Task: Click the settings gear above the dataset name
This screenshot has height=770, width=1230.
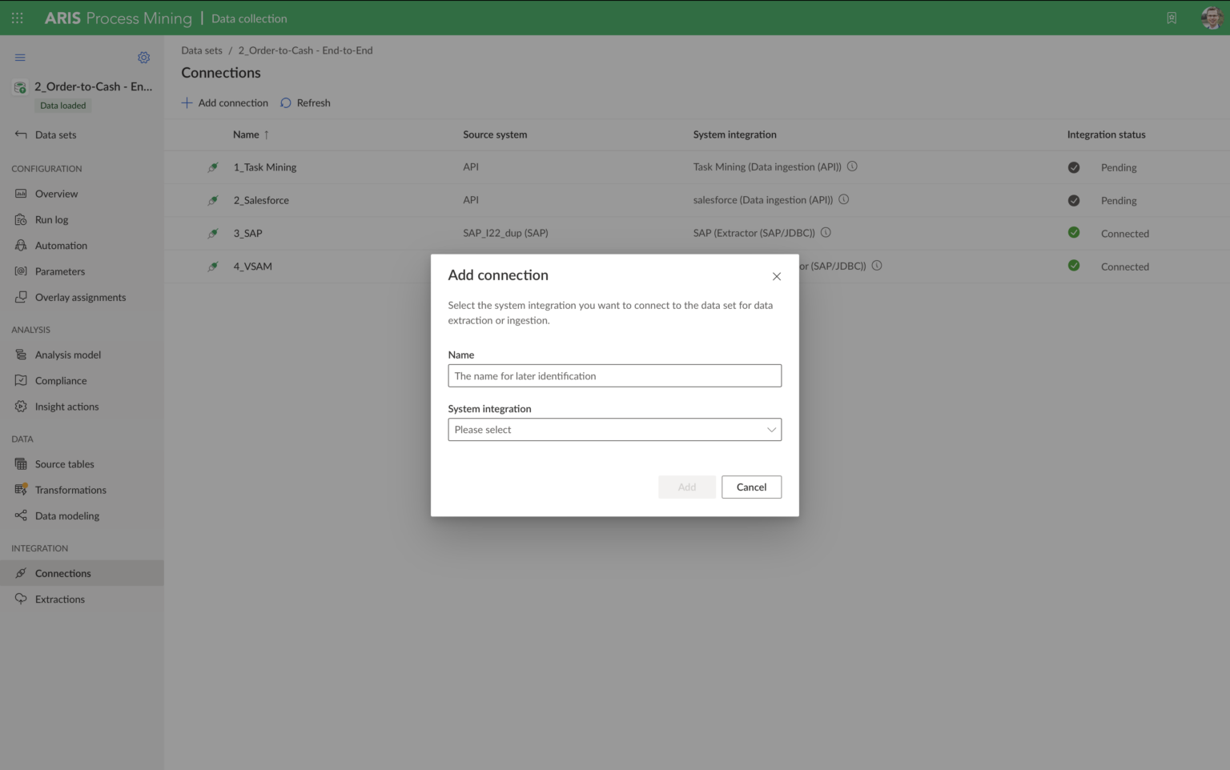Action: point(143,57)
